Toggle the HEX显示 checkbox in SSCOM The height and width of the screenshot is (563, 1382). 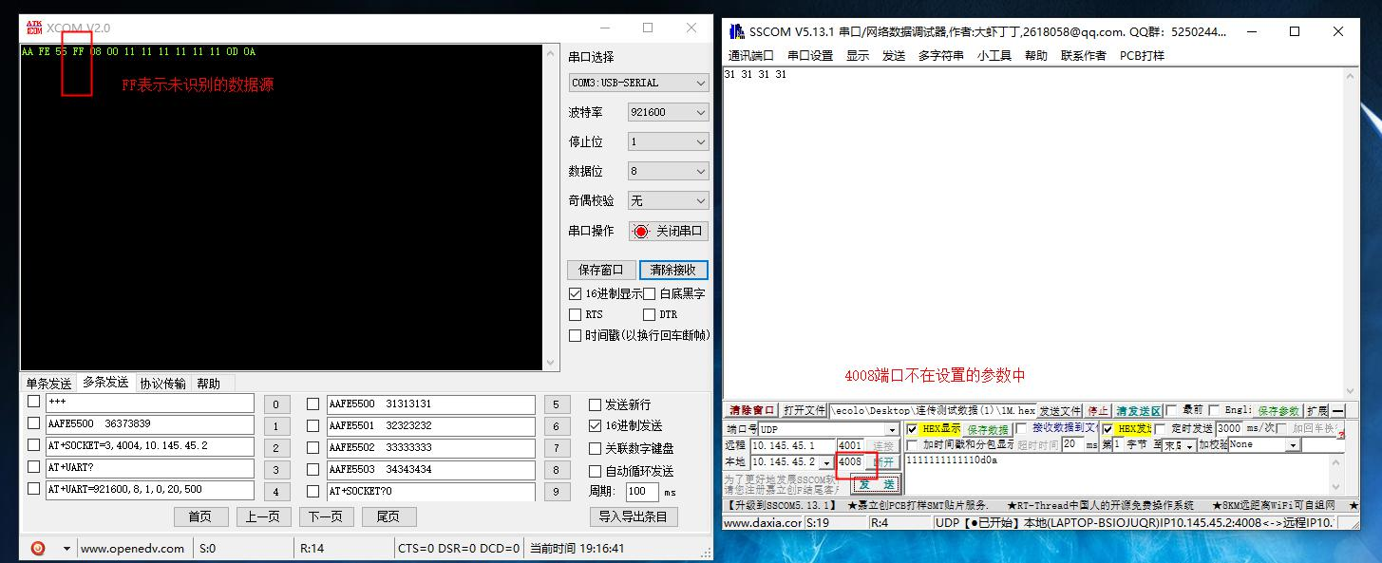(913, 429)
